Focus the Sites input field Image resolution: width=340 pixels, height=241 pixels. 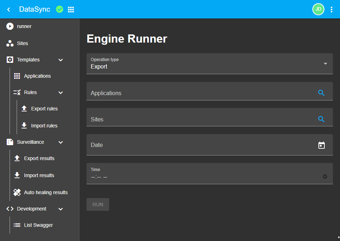tap(210, 117)
